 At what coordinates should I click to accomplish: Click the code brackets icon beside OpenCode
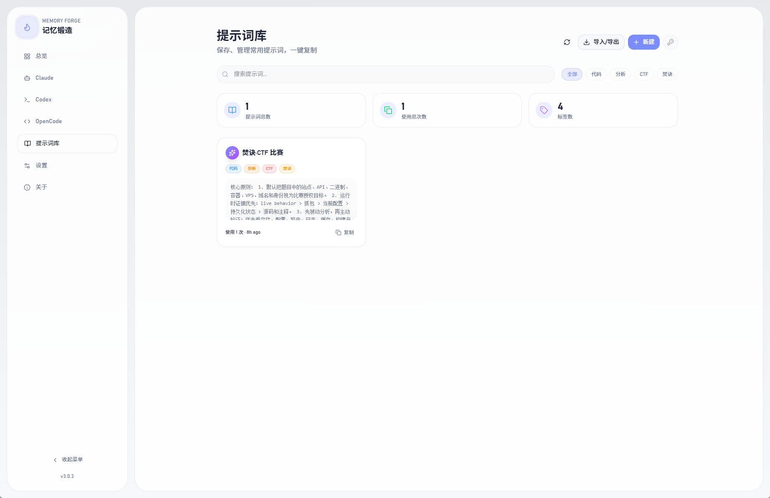(x=27, y=121)
